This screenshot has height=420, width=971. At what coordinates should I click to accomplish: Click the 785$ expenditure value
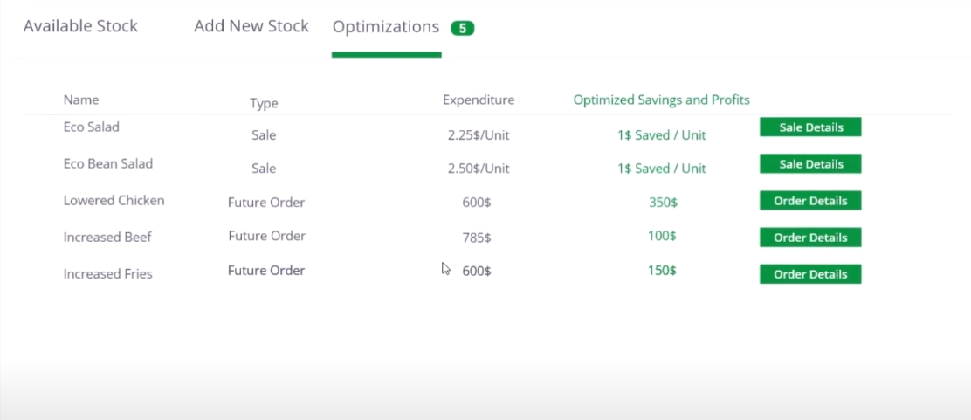pos(476,238)
